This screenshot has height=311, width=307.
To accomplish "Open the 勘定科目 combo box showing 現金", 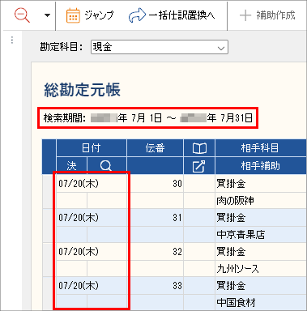I will tap(160, 47).
